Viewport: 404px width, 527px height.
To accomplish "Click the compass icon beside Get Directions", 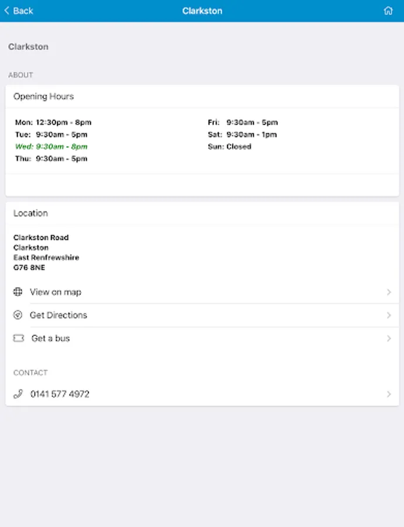I will pyautogui.click(x=18, y=315).
